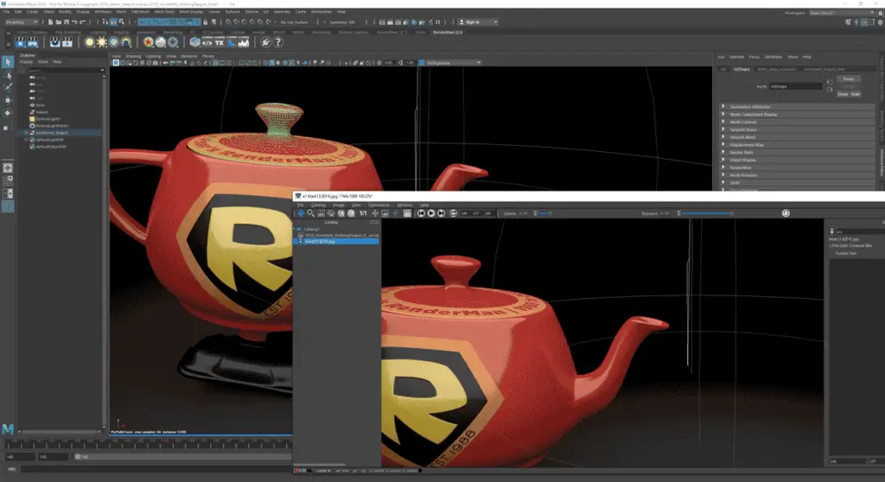Click the plug-shaped shelf icon

pyautogui.click(x=265, y=42)
